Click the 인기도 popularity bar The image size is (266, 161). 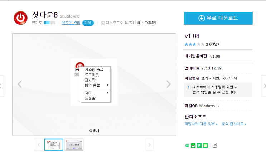[49, 23]
